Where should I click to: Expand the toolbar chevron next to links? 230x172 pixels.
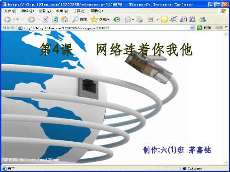(x=226, y=27)
